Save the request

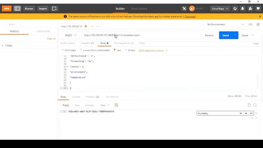point(245,35)
